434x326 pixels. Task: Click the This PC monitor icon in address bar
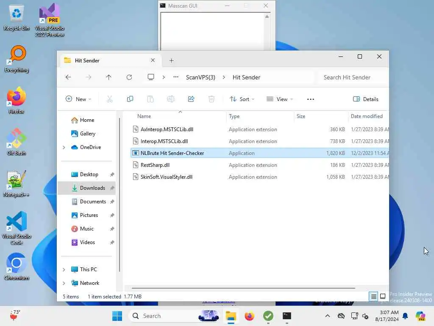click(150, 77)
